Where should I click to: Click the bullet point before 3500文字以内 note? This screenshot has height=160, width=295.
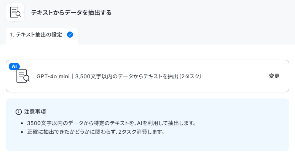click(22, 124)
